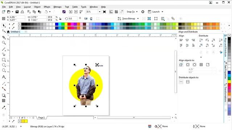Click Align bottom icon in docker
This screenshot has width=232, height=130.
click(x=193, y=45)
